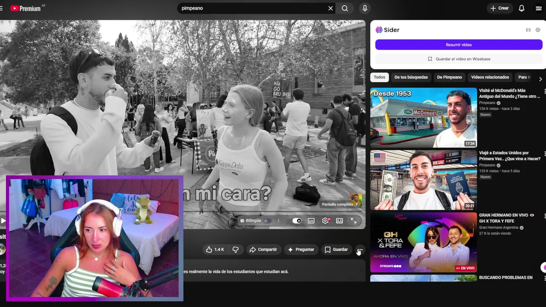The width and height of the screenshot is (546, 307).
Task: Click the channel watermark in the video corner
Action: [356, 200]
